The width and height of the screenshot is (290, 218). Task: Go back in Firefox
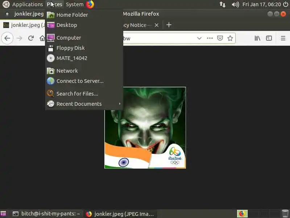tap(7, 38)
